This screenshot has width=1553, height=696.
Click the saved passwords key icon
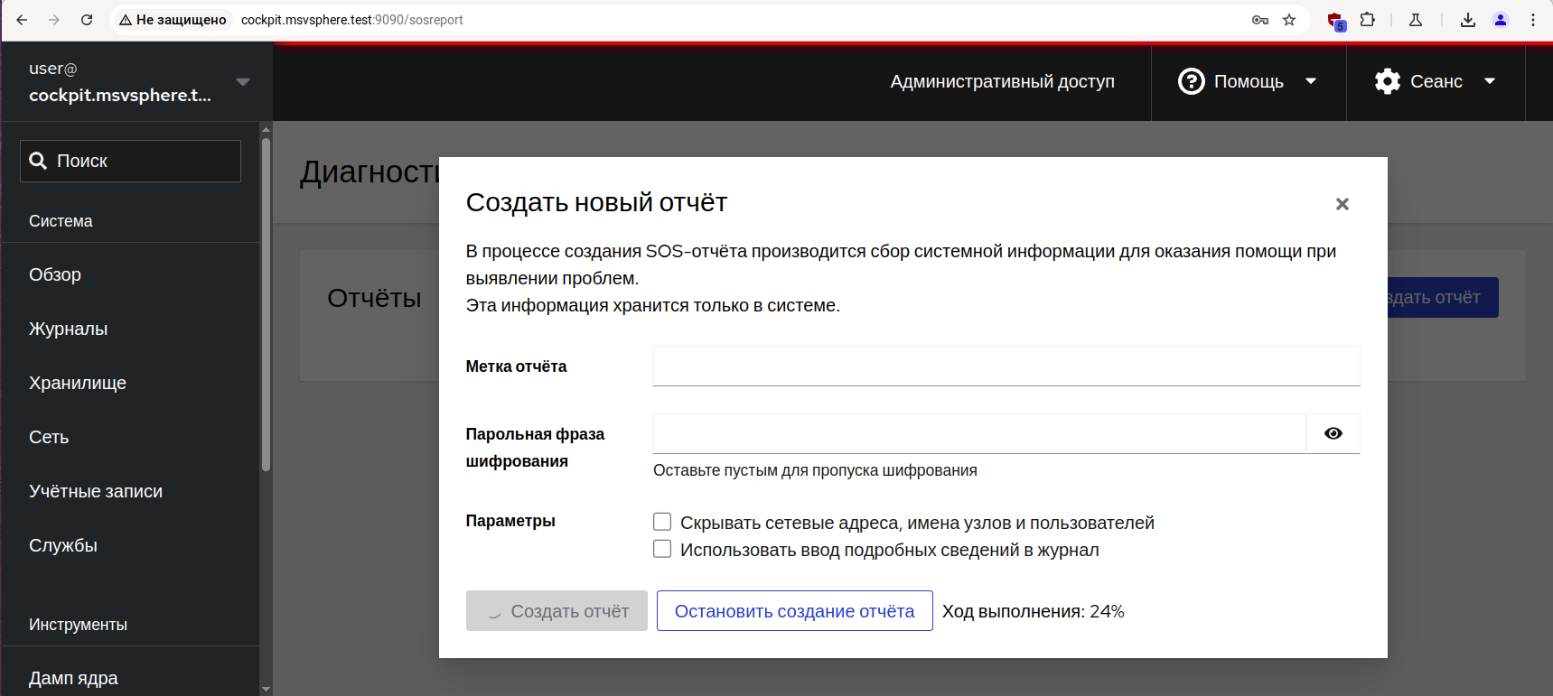pyautogui.click(x=1260, y=20)
